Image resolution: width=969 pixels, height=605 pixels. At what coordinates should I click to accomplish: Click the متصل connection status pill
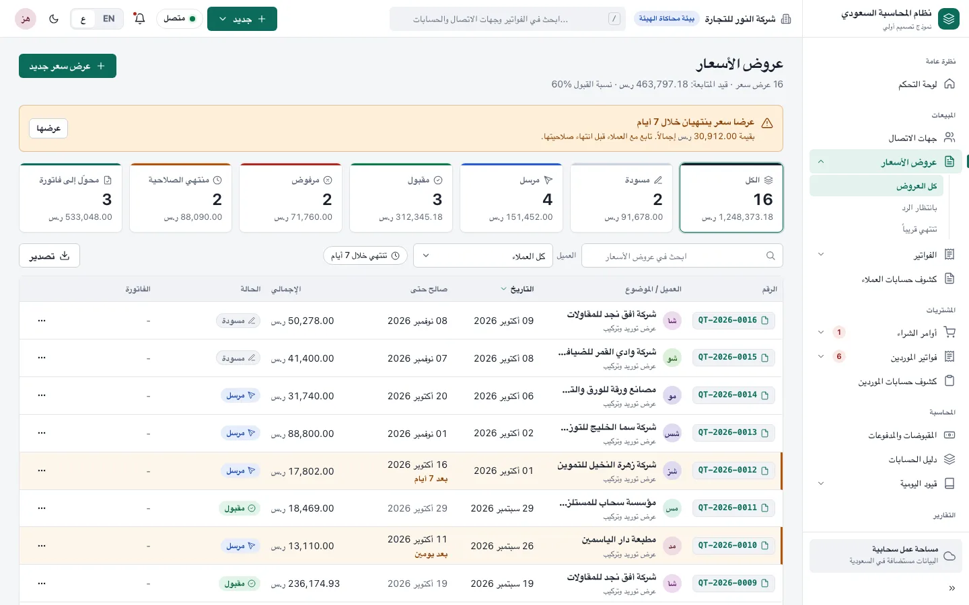180,19
